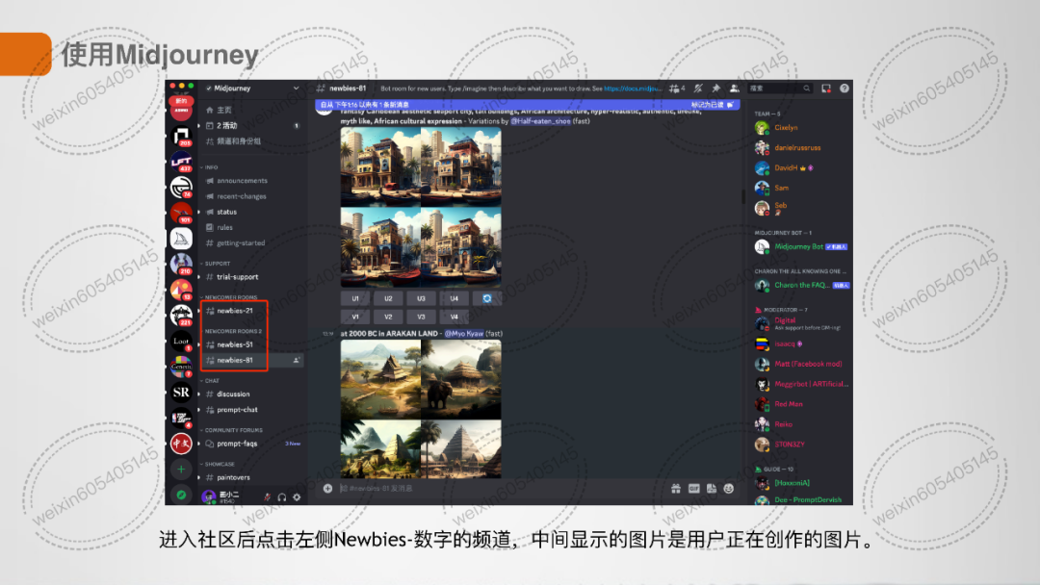Click the U3 upscale button
This screenshot has width=1040, height=585.
click(421, 299)
